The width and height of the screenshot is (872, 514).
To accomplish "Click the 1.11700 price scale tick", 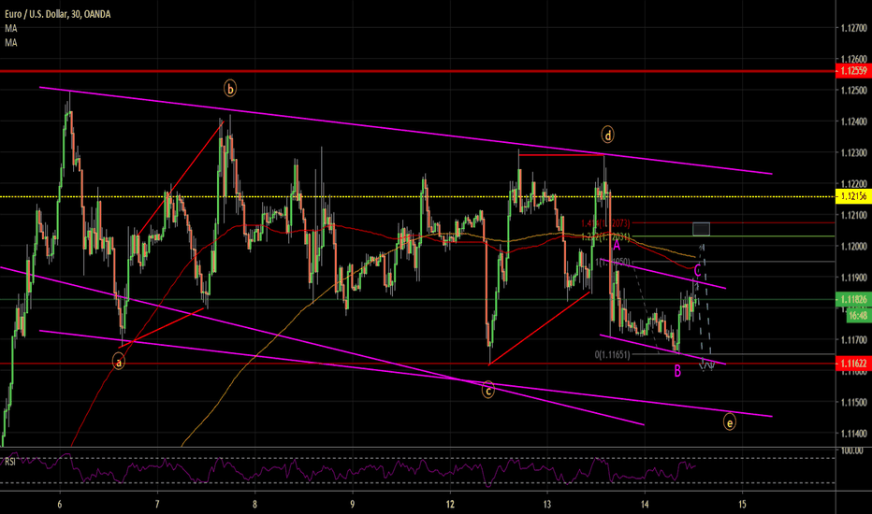I will click(x=853, y=339).
